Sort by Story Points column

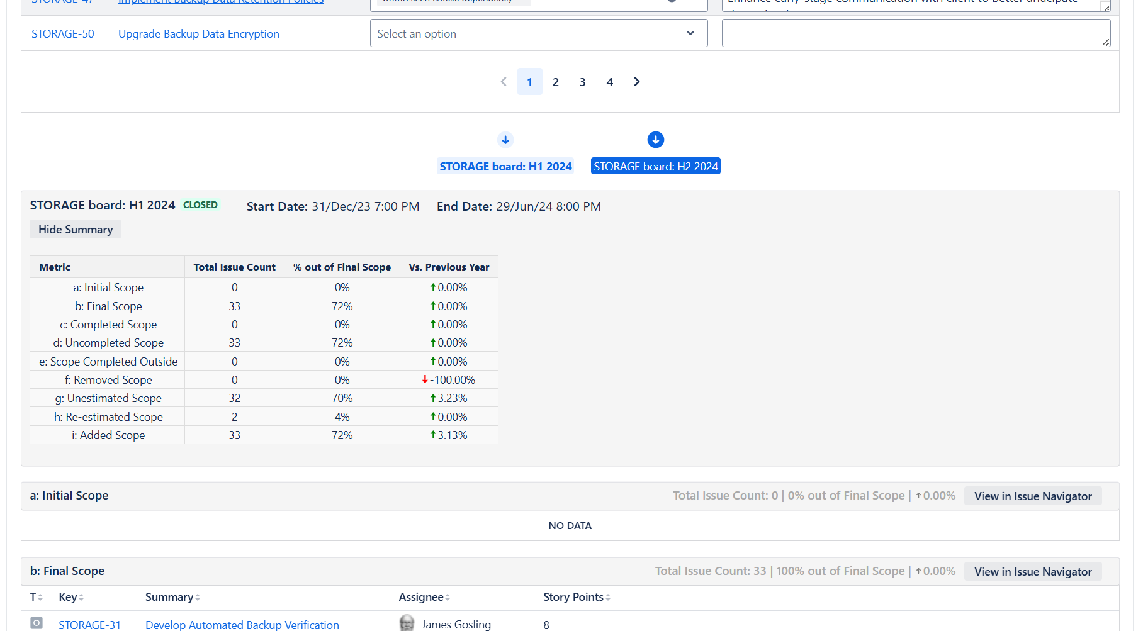(577, 597)
